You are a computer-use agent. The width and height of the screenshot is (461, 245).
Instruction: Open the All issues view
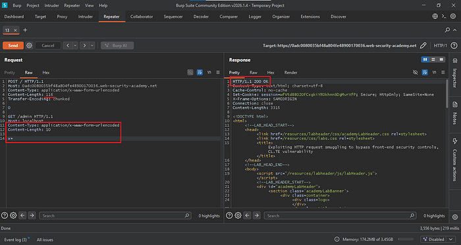pos(45,240)
